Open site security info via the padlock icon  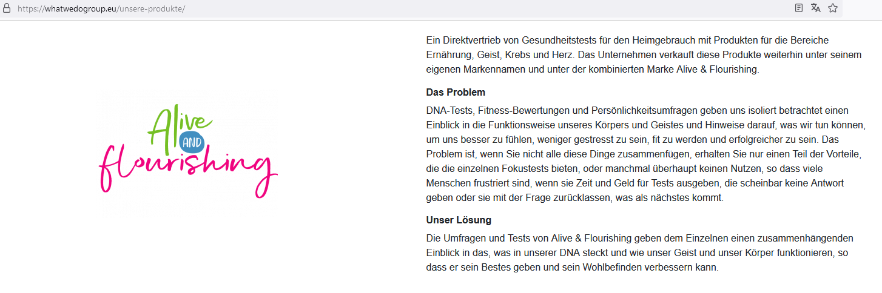(7, 8)
